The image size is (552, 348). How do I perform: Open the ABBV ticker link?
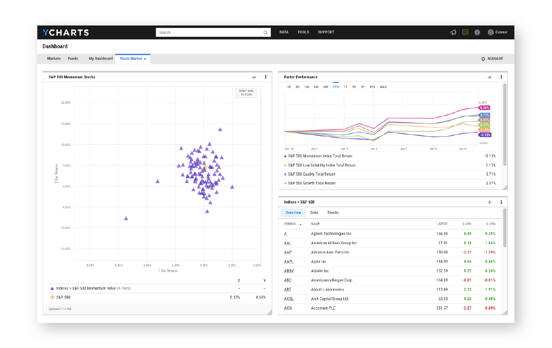tap(289, 271)
